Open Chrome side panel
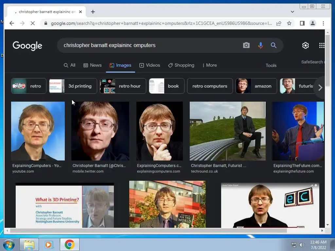Viewport: 335px width, 251px height. [x=302, y=23]
